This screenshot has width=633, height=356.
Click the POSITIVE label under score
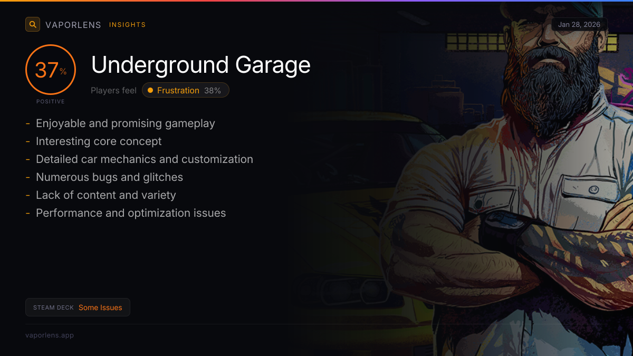click(x=51, y=101)
